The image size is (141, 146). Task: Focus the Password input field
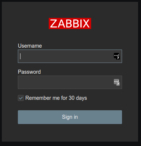tap(70, 82)
